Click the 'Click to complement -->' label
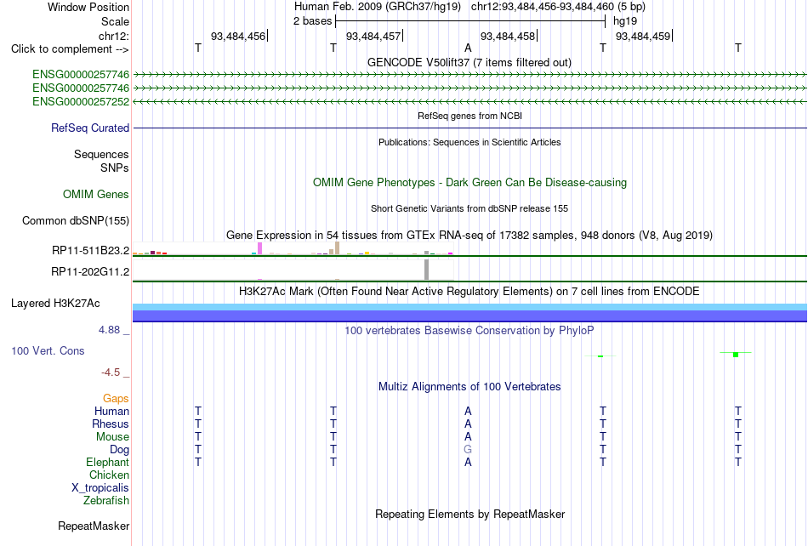 [70, 49]
